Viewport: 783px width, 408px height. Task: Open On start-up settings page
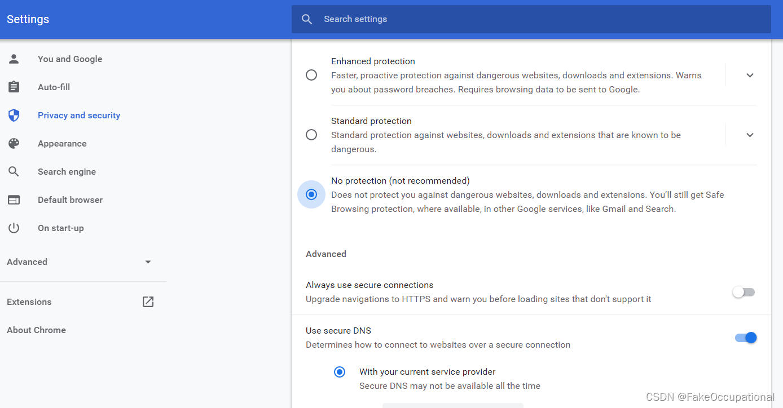coord(61,228)
